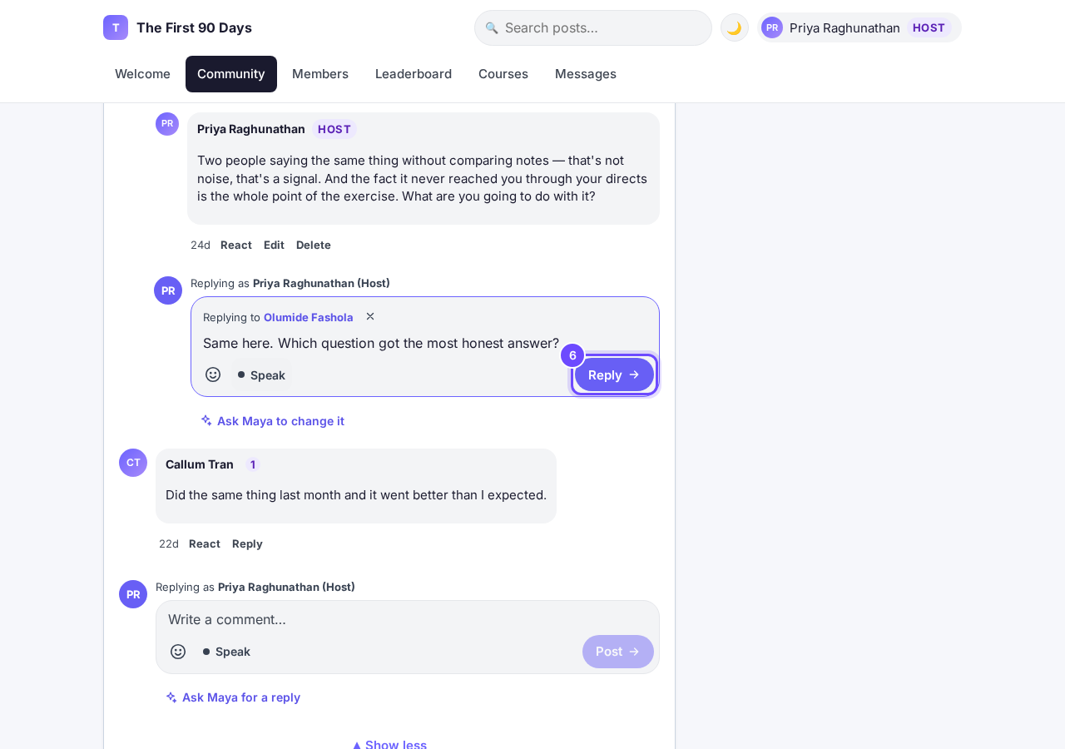Viewport: 1065px width, 749px height.
Task: Click the sparkle icon beside "Ask Maya to change it"
Action: coord(206,420)
